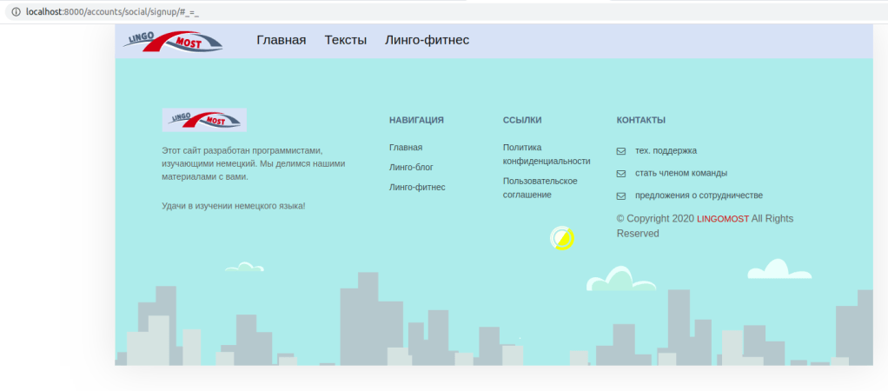
Task: Click envelope icon by предложения о сотрудничестве
Action: (x=620, y=196)
